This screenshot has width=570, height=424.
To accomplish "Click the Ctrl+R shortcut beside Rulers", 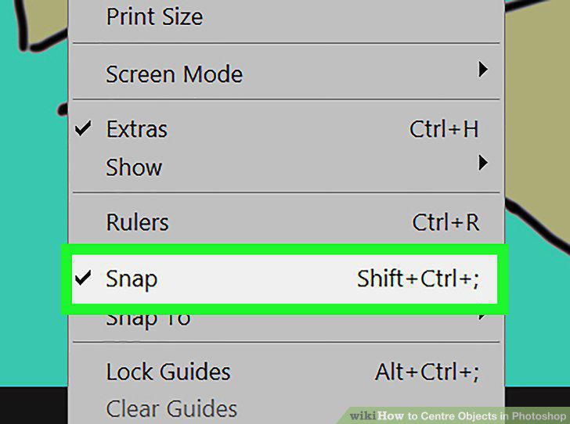I will pyautogui.click(x=446, y=222).
